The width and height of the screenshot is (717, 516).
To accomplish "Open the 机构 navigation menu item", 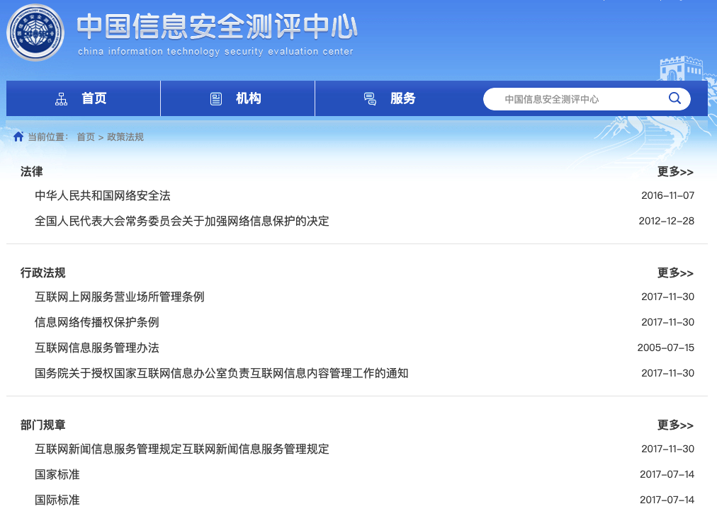I will (x=248, y=98).
